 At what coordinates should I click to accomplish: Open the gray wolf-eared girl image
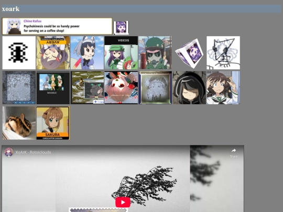point(87,53)
